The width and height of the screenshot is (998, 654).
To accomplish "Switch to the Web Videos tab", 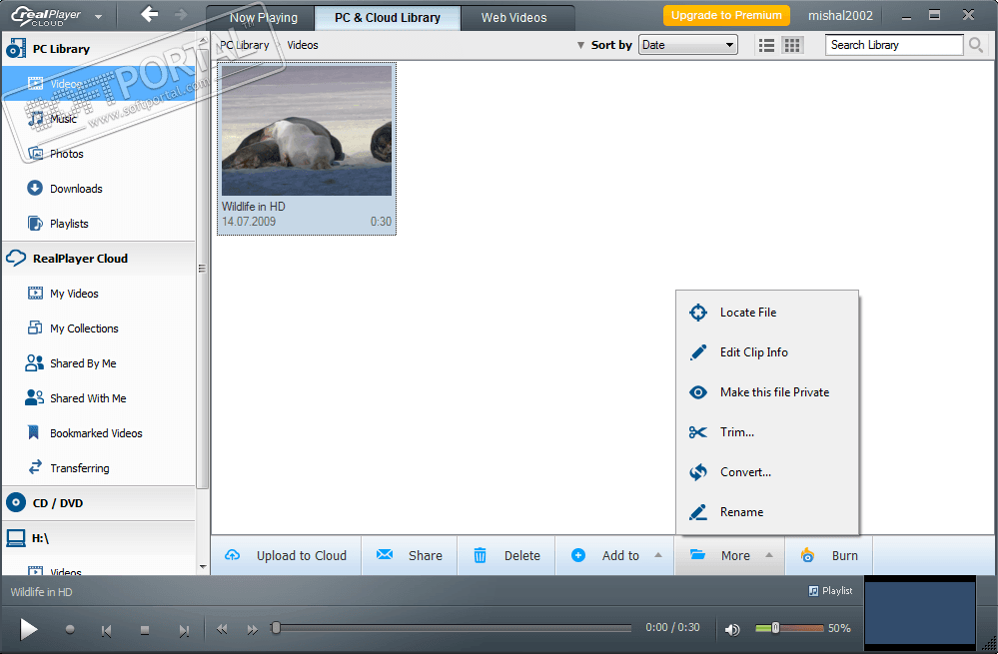I will click(513, 18).
